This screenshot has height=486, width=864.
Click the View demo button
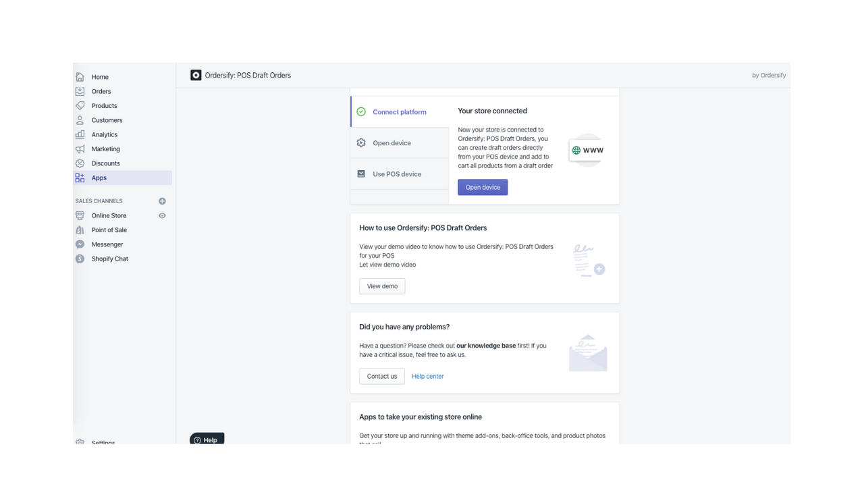click(x=382, y=286)
